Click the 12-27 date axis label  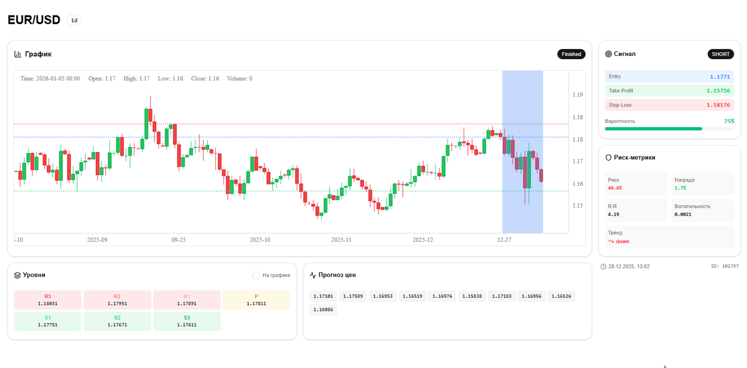505,239
